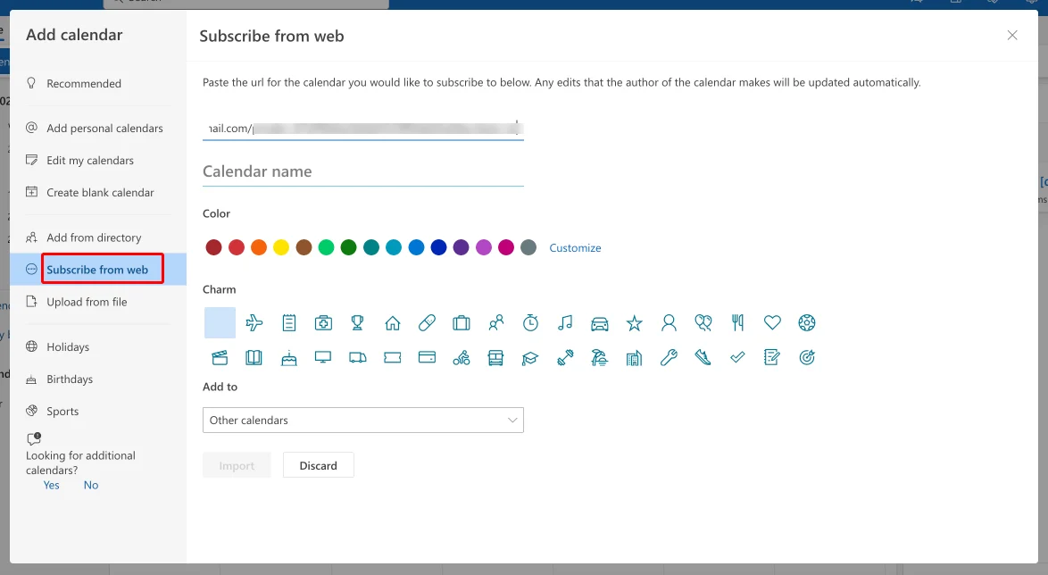The width and height of the screenshot is (1048, 575).
Task: Pick the yellow color swatch
Action: tap(281, 247)
